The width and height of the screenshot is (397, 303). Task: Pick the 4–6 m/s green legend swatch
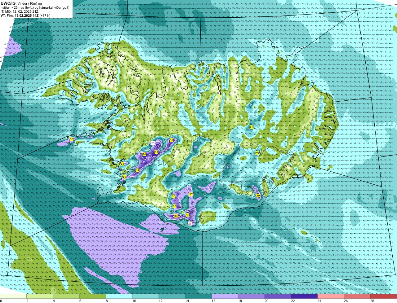click(x=66, y=296)
